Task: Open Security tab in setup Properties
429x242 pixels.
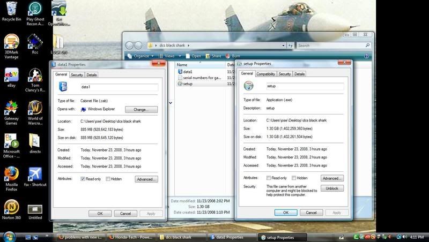Action: click(x=285, y=74)
